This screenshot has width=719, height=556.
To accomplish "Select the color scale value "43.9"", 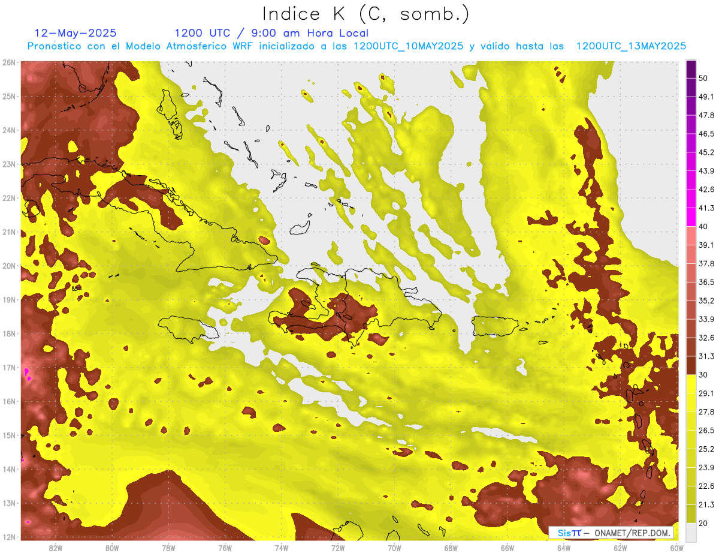I will click(x=706, y=171).
